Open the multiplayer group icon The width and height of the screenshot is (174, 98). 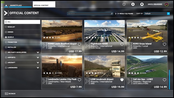pos(124,4)
